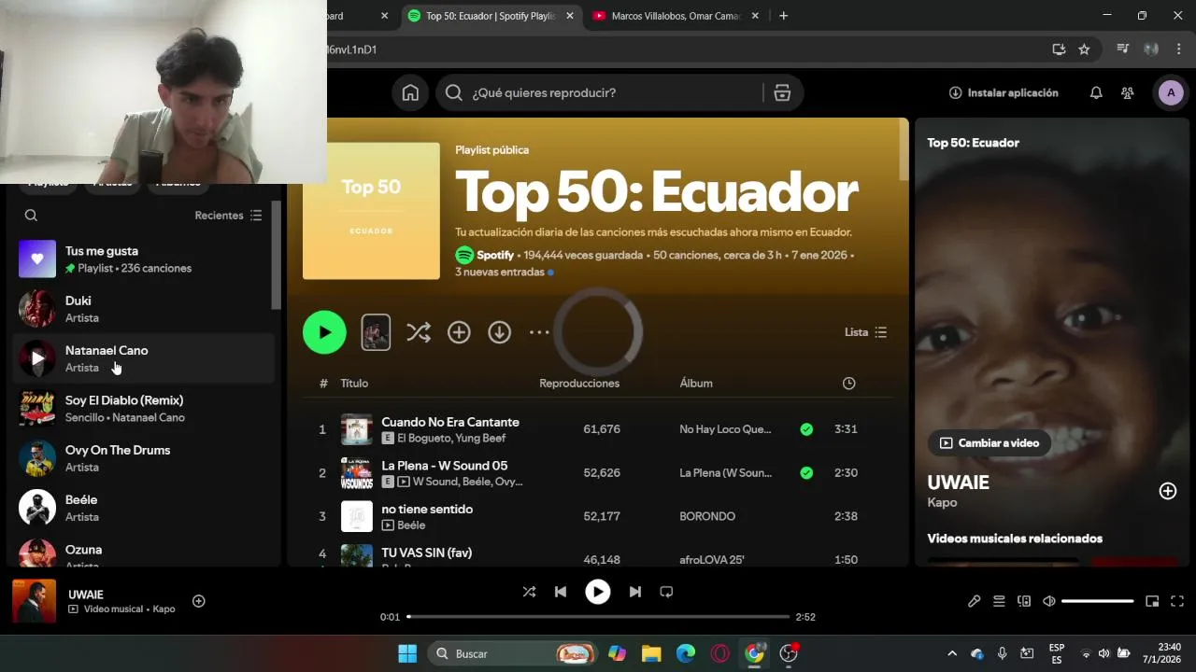Open Duki artist in library
Image resolution: width=1196 pixels, height=672 pixels.
(x=144, y=309)
